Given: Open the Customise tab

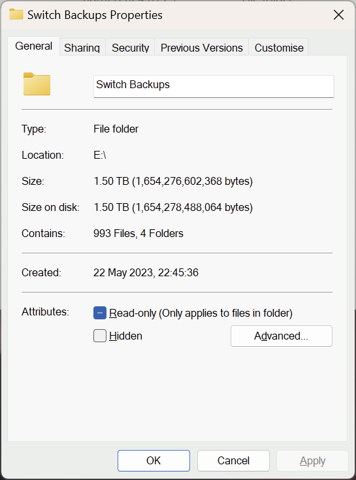Looking at the screenshot, I should [x=279, y=48].
